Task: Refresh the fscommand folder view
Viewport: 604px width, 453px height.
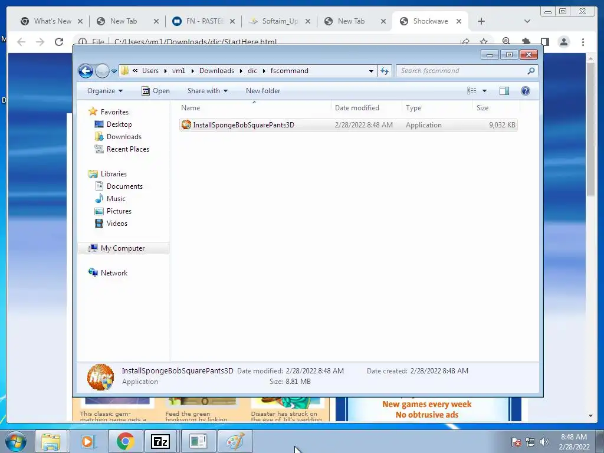Action: click(385, 71)
